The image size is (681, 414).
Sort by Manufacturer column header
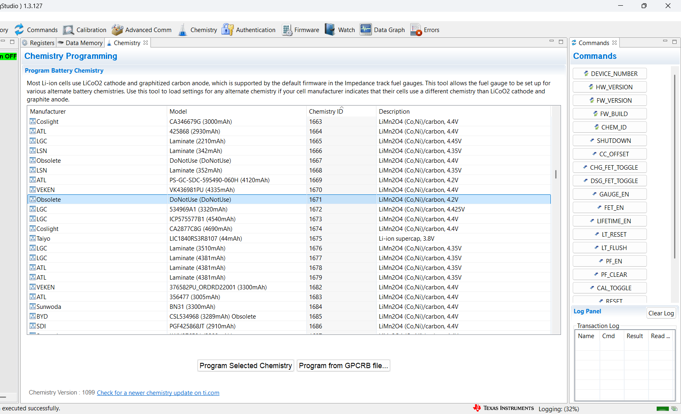pos(97,112)
